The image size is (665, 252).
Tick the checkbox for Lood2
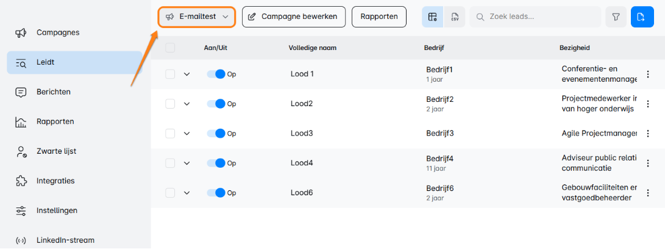pyautogui.click(x=170, y=104)
